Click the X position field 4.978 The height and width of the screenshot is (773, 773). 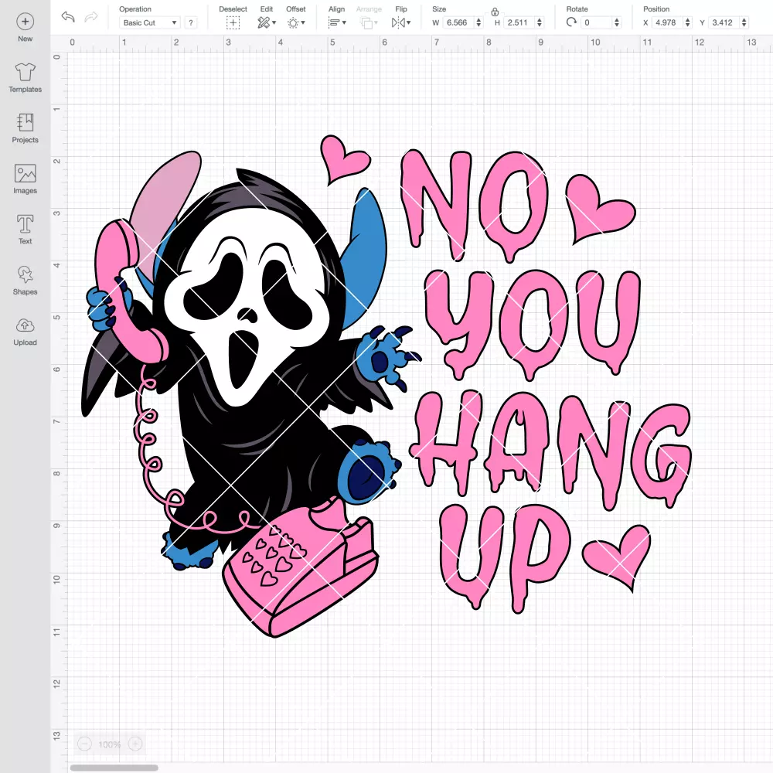[x=667, y=22]
